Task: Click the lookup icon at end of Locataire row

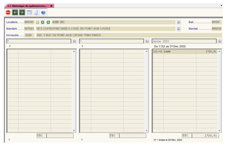Action: tap(179, 22)
